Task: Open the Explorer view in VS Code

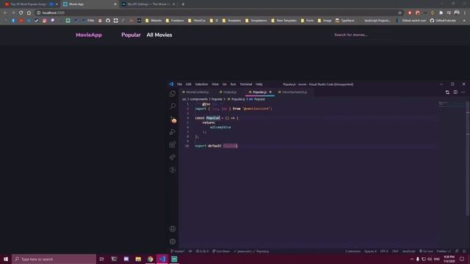Action: (173, 94)
